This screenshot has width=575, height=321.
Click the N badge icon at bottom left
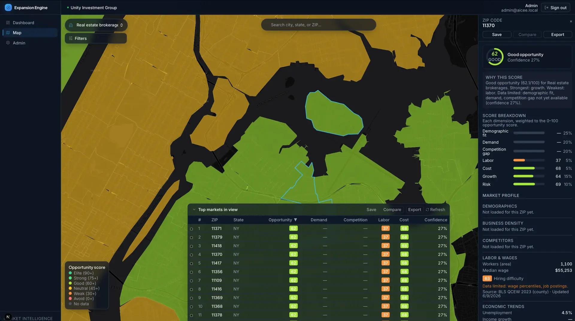(x=8, y=317)
